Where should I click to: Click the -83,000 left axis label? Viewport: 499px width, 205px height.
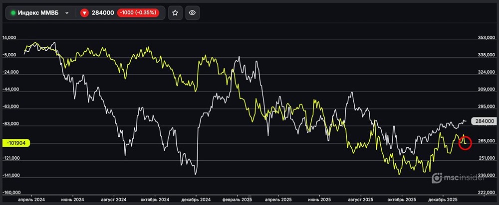tap(10, 124)
